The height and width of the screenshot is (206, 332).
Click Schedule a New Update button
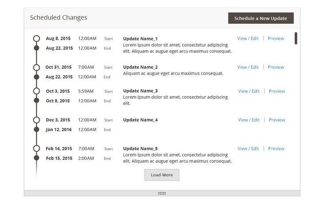click(x=261, y=18)
